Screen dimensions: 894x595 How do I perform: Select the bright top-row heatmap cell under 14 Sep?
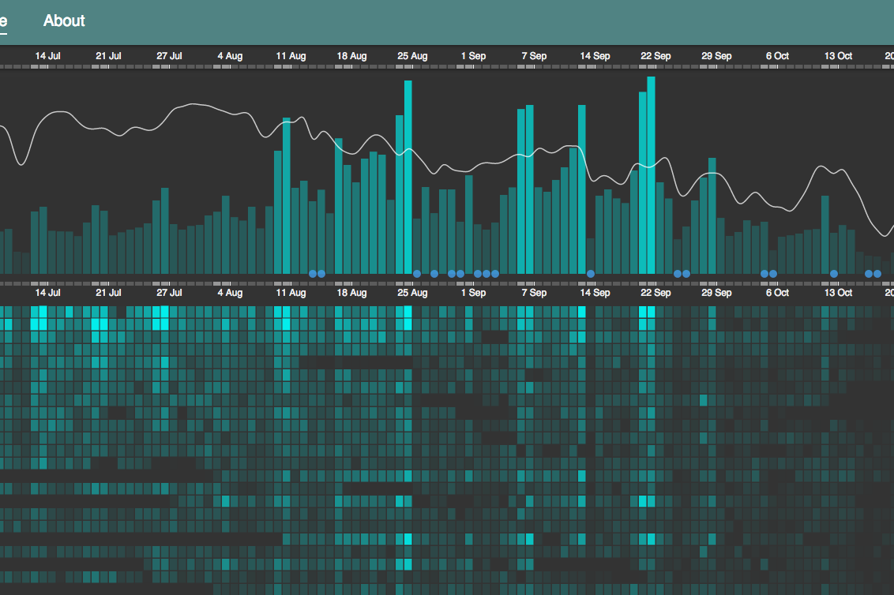coord(582,312)
